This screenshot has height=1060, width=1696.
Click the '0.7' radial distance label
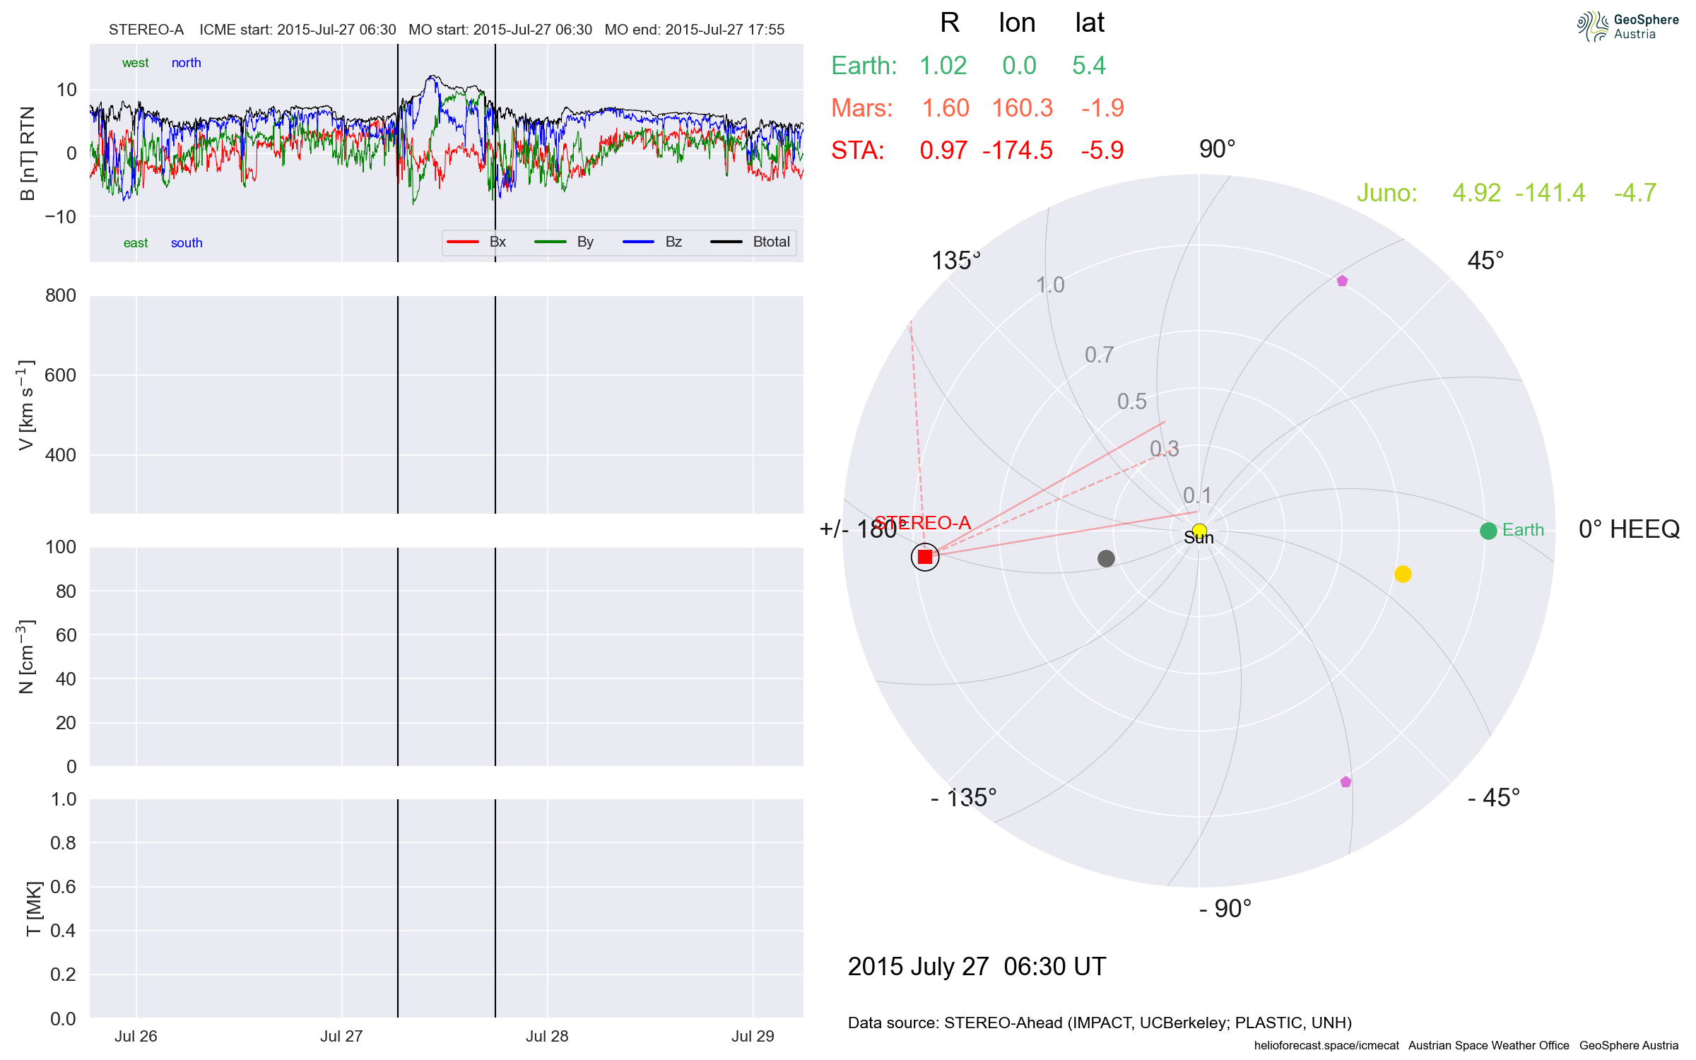pyautogui.click(x=1099, y=355)
